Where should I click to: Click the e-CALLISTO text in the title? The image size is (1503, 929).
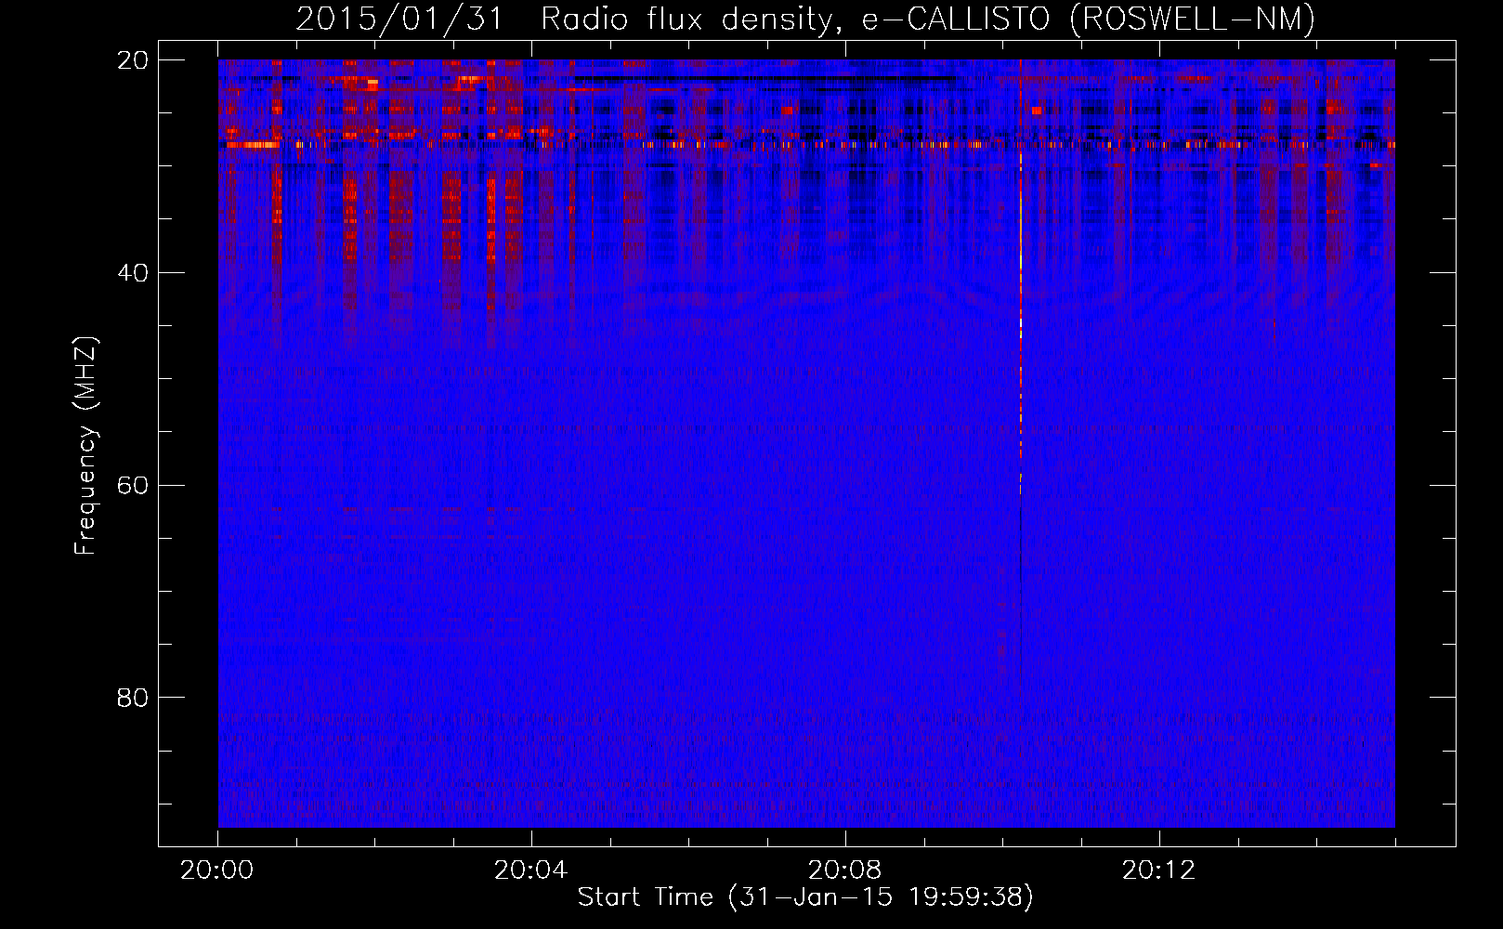pyautogui.click(x=960, y=20)
